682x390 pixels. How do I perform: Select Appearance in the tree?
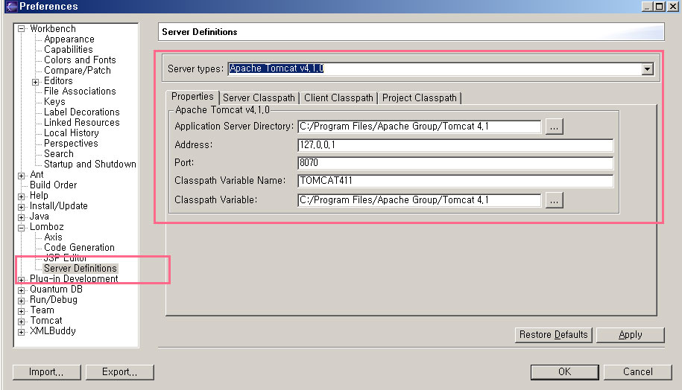(x=69, y=39)
